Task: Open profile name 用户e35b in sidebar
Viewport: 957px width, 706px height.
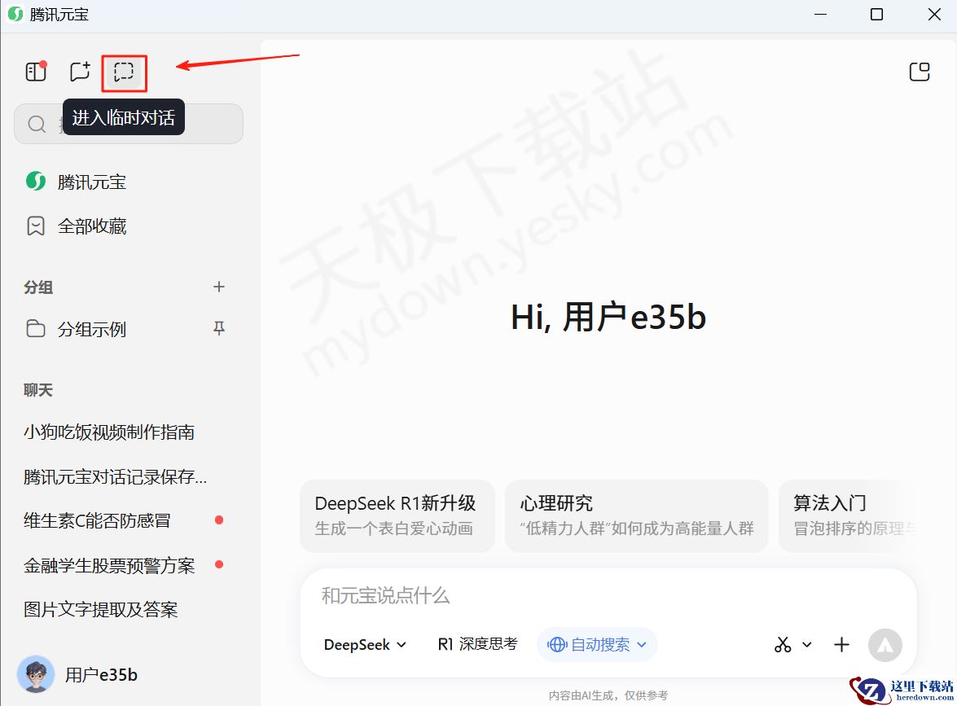Action: coord(101,675)
